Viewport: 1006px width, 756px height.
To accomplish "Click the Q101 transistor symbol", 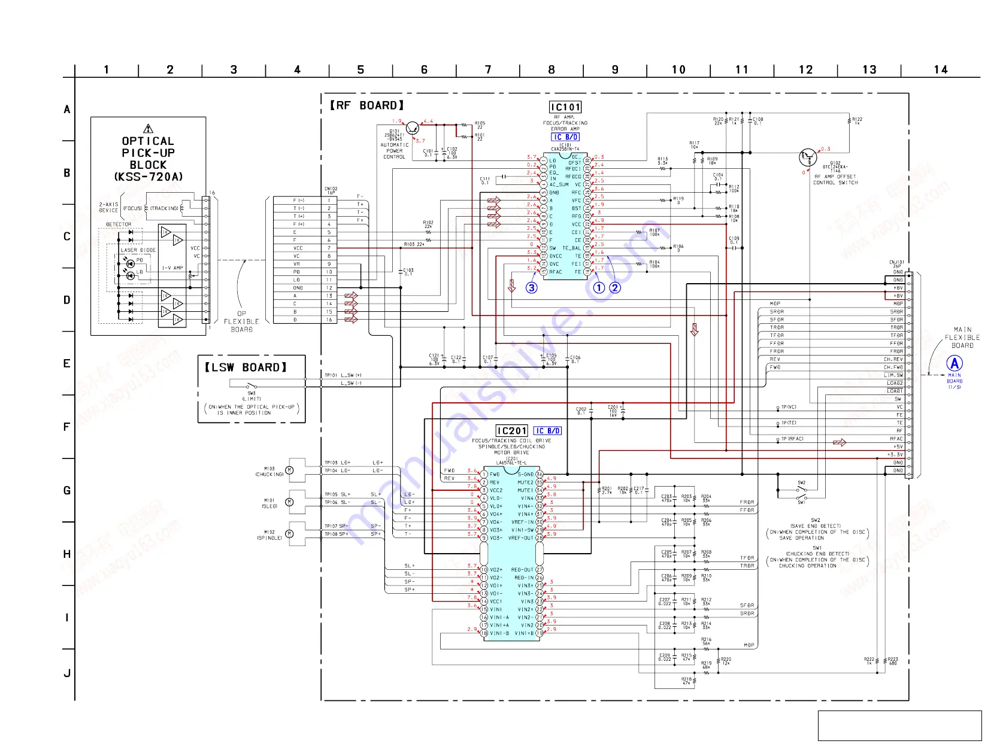I will pyautogui.click(x=413, y=127).
